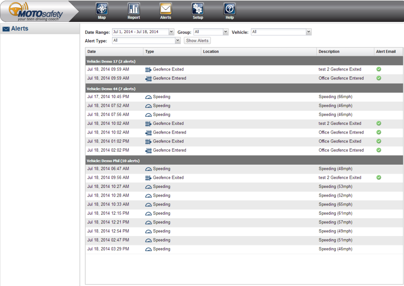Open the Map compass icon
Screen dimensions: 404x286
tap(102, 9)
